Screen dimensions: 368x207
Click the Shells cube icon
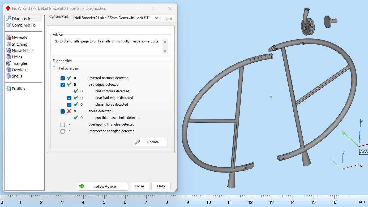[8, 76]
